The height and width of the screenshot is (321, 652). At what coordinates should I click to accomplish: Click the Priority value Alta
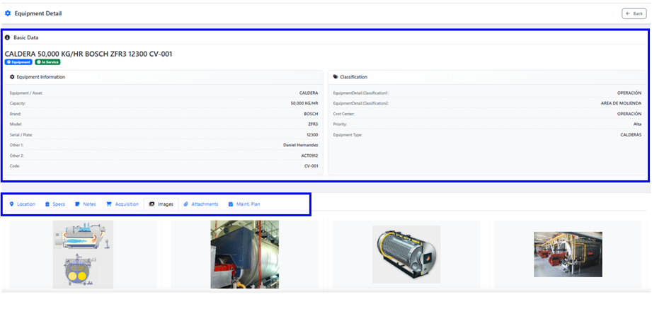tap(638, 124)
